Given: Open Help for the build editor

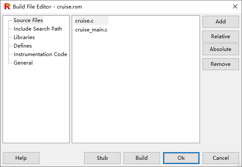Looking at the screenshot, I should [21, 158].
